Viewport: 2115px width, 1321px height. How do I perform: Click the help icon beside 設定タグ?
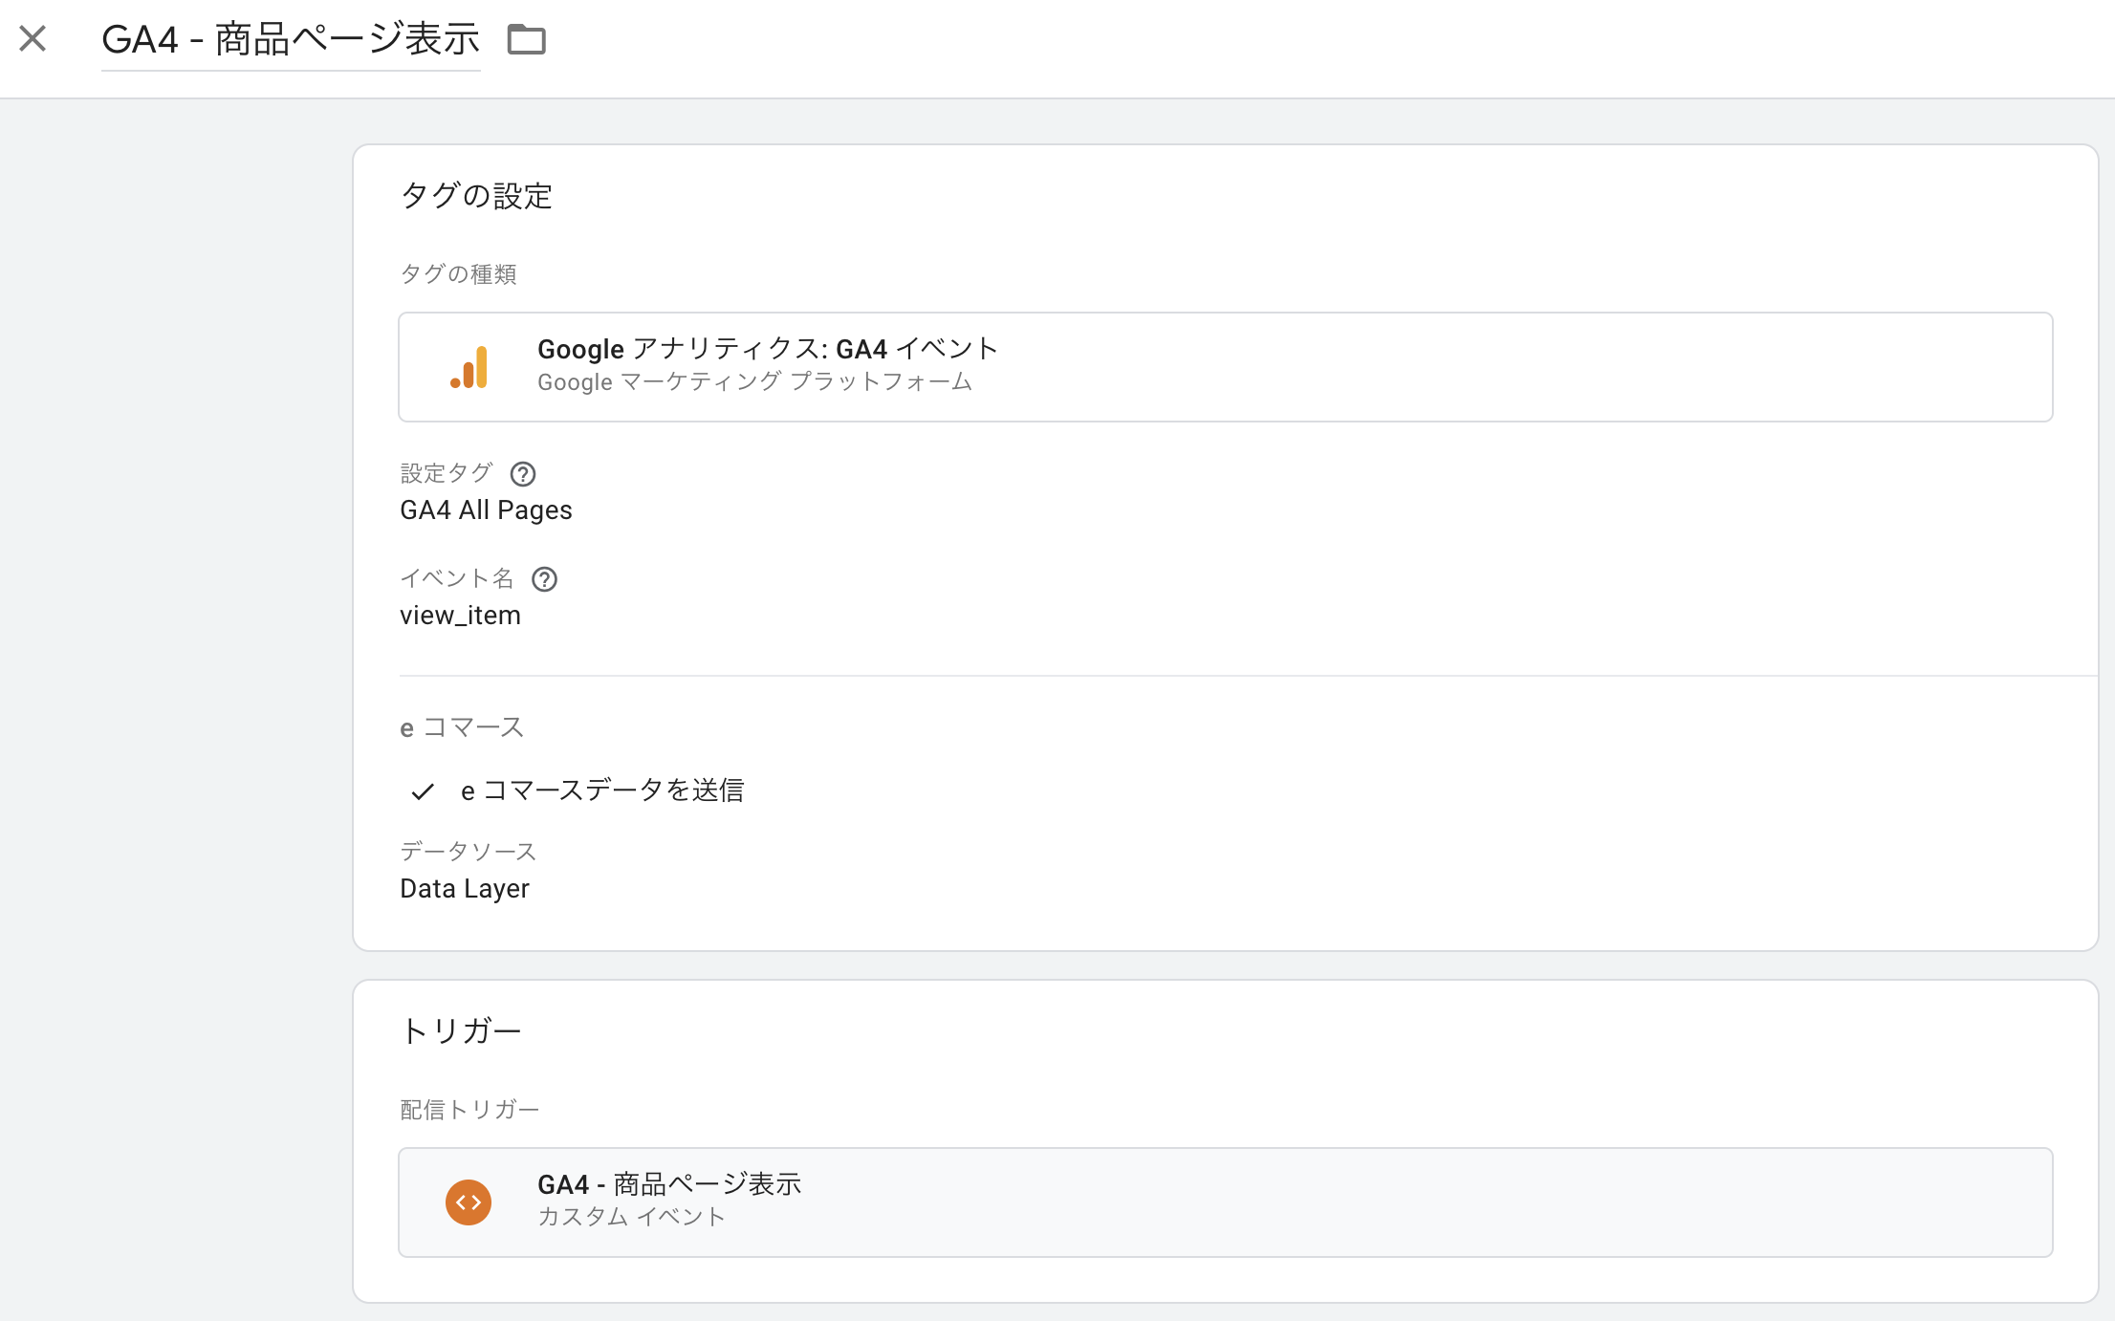523,474
